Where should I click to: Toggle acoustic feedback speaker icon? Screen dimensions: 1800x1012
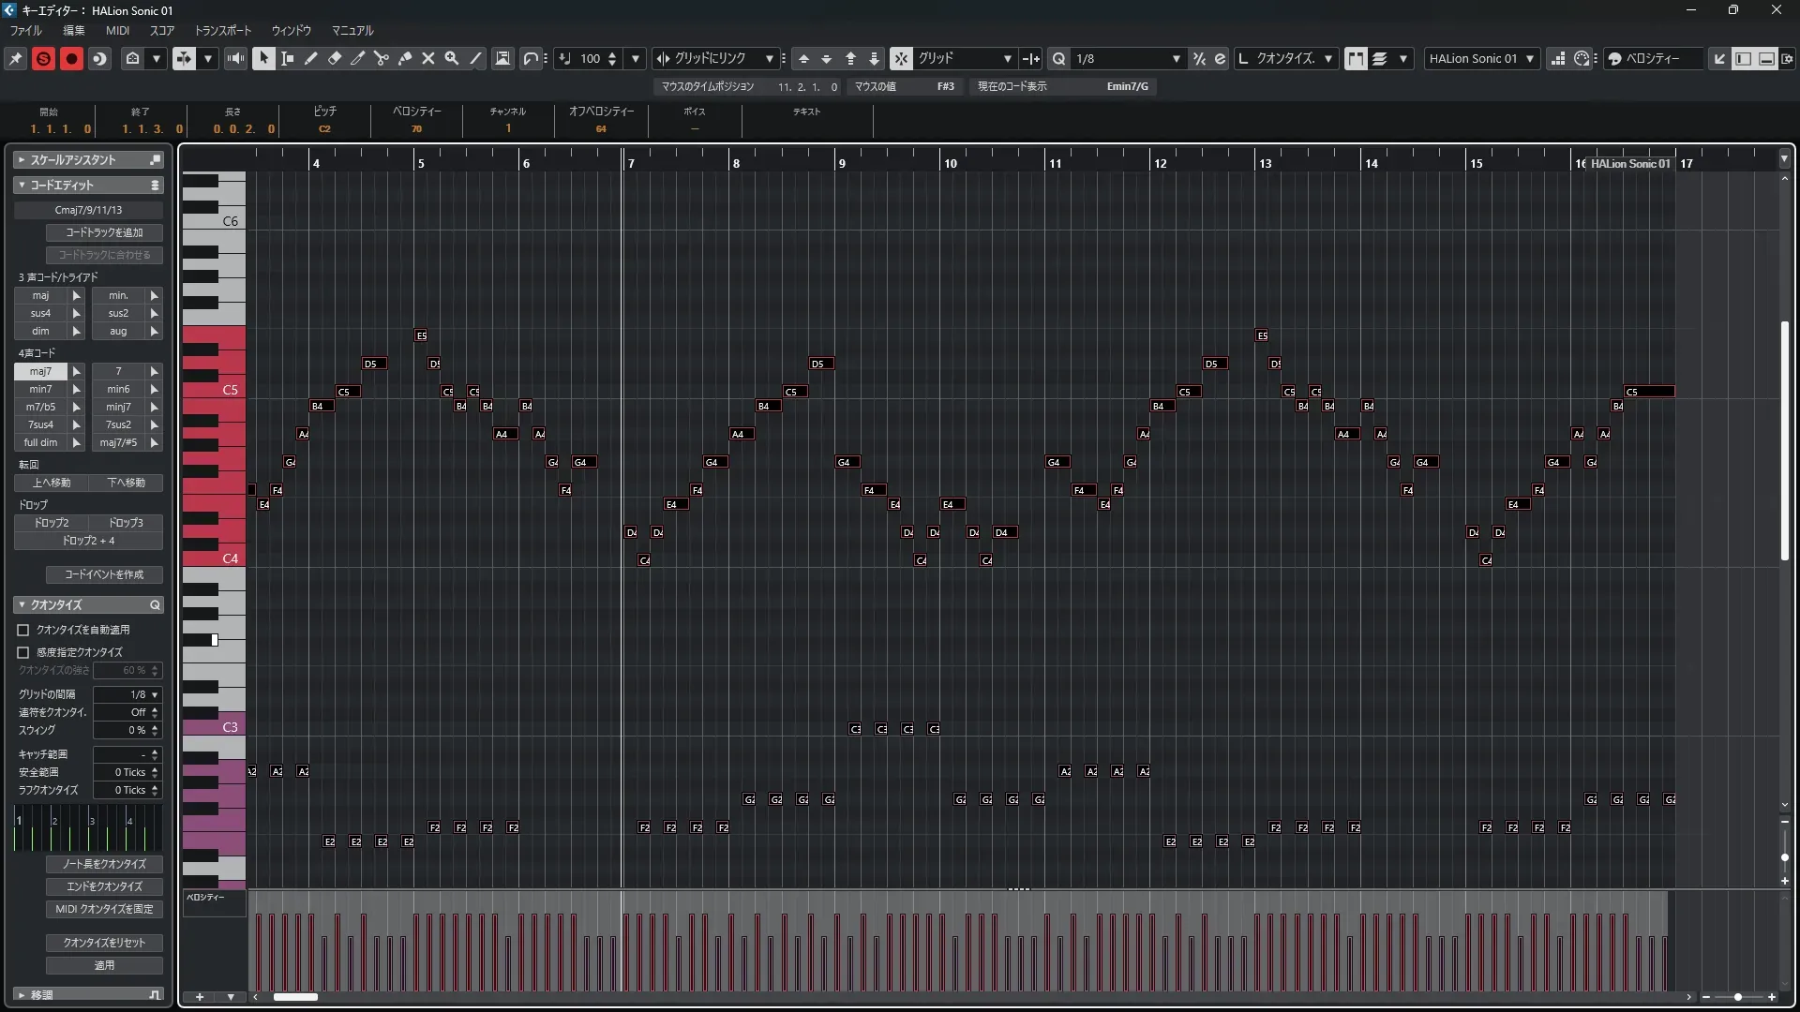tap(235, 58)
